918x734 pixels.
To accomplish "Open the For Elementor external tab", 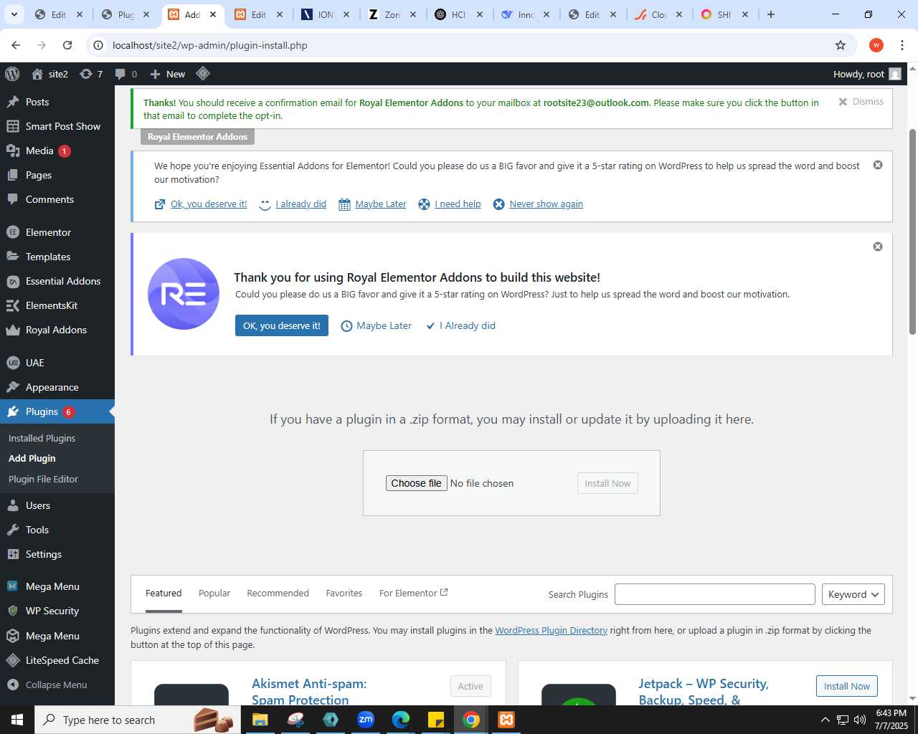I will pyautogui.click(x=413, y=594).
